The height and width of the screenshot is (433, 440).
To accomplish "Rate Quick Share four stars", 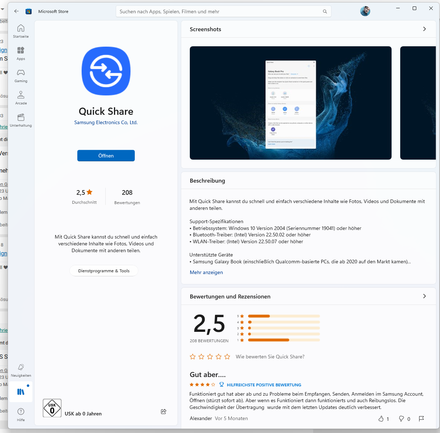I will click(219, 357).
